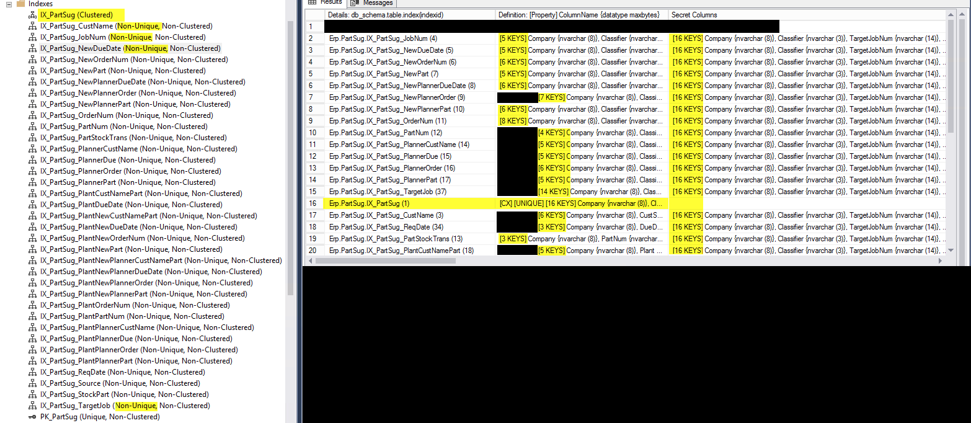Select the IX_PartSug_PlantPlannerCustName index
The image size is (971, 423).
(x=147, y=327)
